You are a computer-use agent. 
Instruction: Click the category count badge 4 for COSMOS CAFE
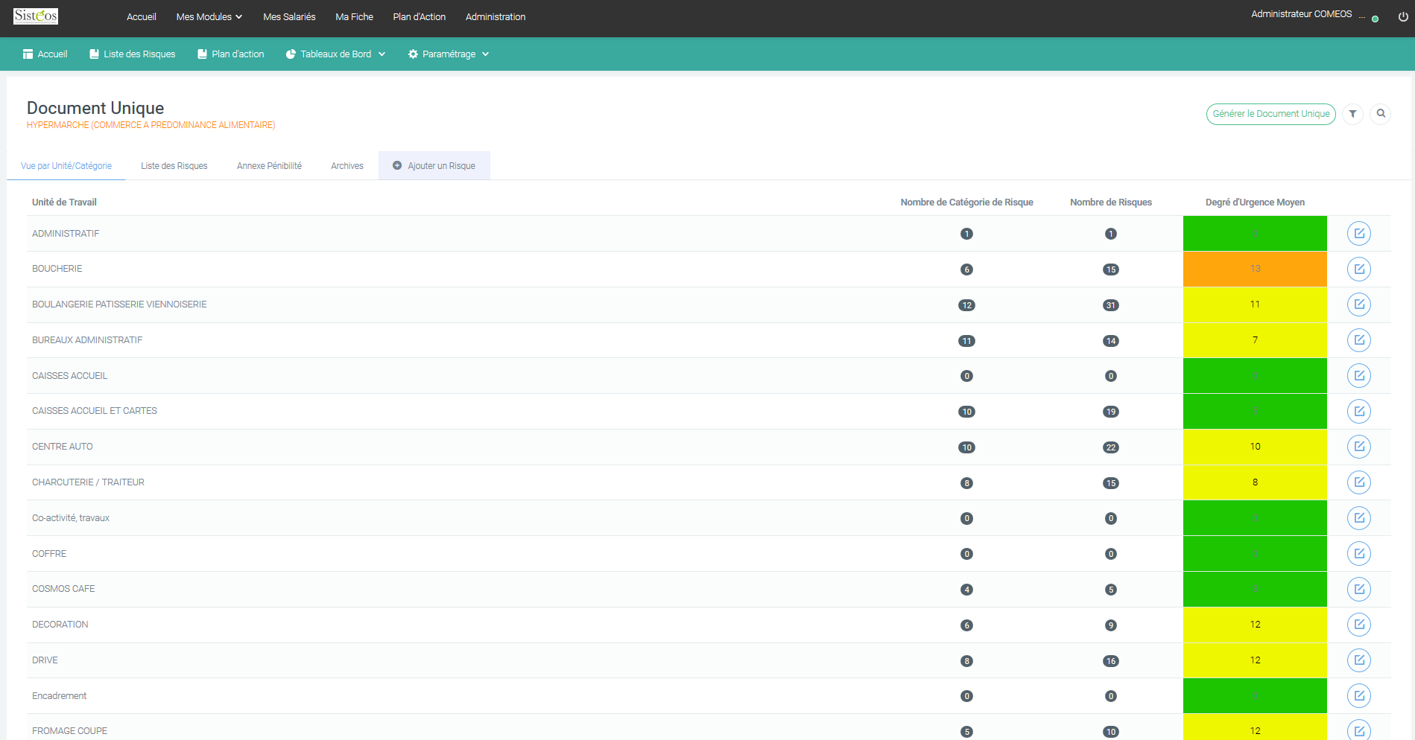pyautogui.click(x=966, y=590)
